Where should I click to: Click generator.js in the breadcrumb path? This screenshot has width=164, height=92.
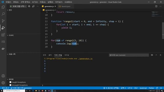pyautogui.click(x=50, y=10)
